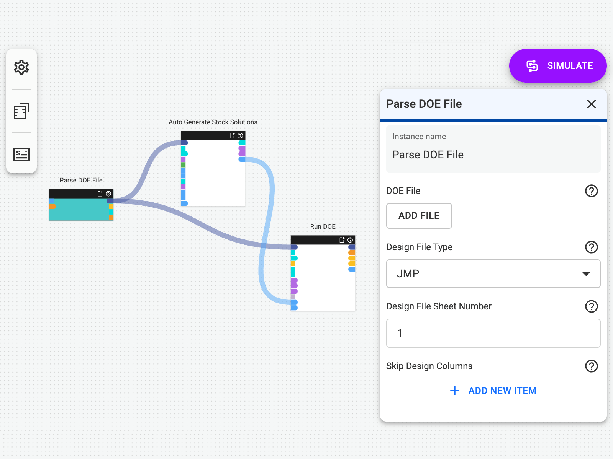Close the Parse DOE File panel
The image size is (613, 459).
pos(591,104)
